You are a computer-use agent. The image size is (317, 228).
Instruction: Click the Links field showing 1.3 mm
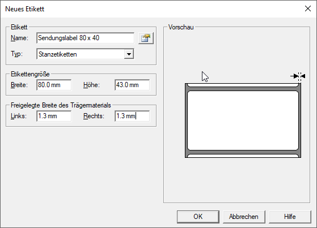tap(54, 116)
